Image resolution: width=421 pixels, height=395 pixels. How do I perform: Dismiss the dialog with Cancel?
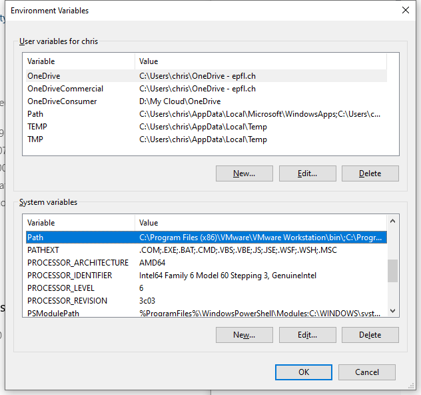367,372
